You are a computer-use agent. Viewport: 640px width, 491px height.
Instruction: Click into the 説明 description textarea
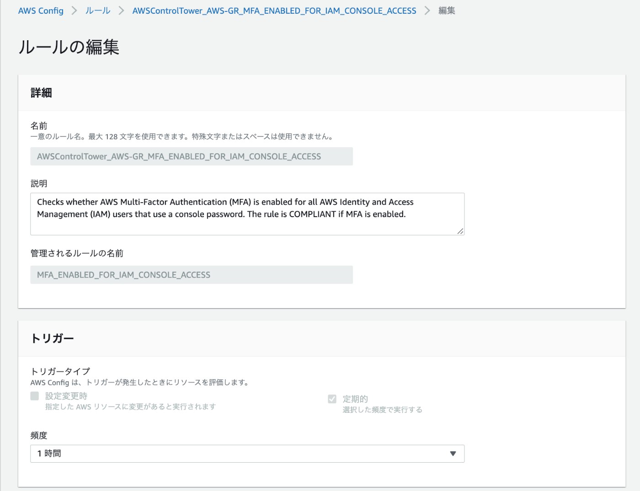(247, 214)
